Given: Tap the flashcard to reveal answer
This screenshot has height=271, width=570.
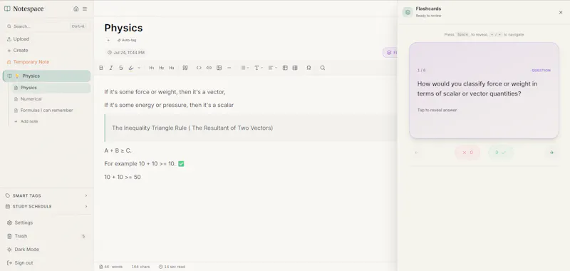Looking at the screenshot, I should 484,90.
